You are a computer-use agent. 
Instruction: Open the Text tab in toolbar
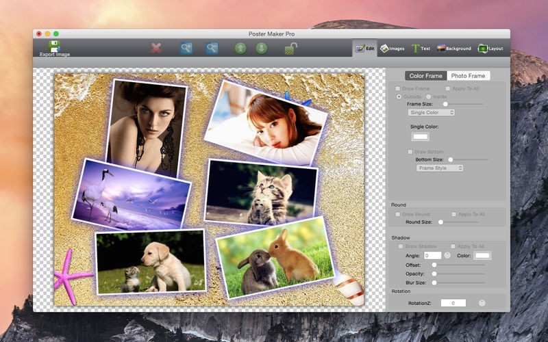coord(421,49)
